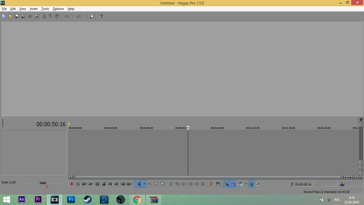The width and height of the screenshot is (364, 205).
Task: Click the Redo arrow icon
Action: [x=79, y=16]
